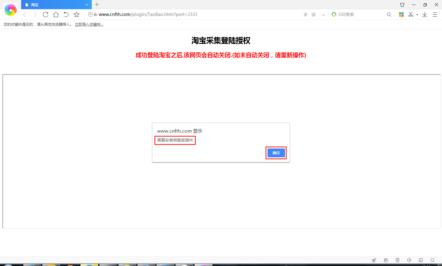
Task: Click the 360 search engine logo
Action: click(334, 14)
